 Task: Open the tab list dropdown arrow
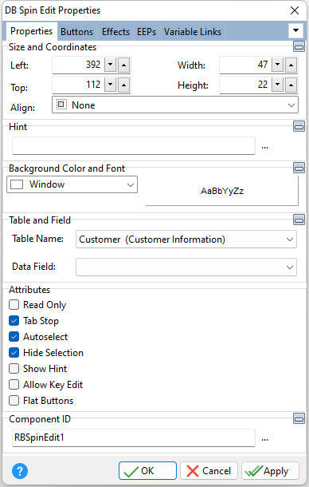coord(295,30)
